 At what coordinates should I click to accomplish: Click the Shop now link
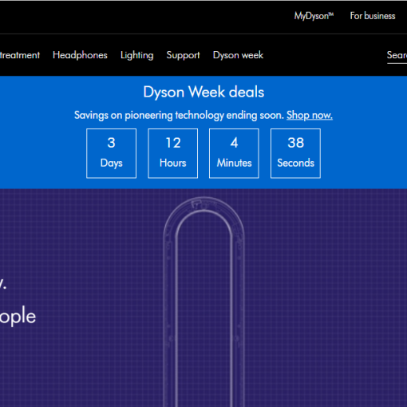click(310, 115)
